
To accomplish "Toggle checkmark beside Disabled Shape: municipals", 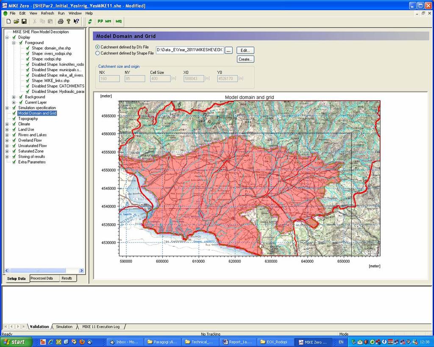I will (x=28, y=70).
